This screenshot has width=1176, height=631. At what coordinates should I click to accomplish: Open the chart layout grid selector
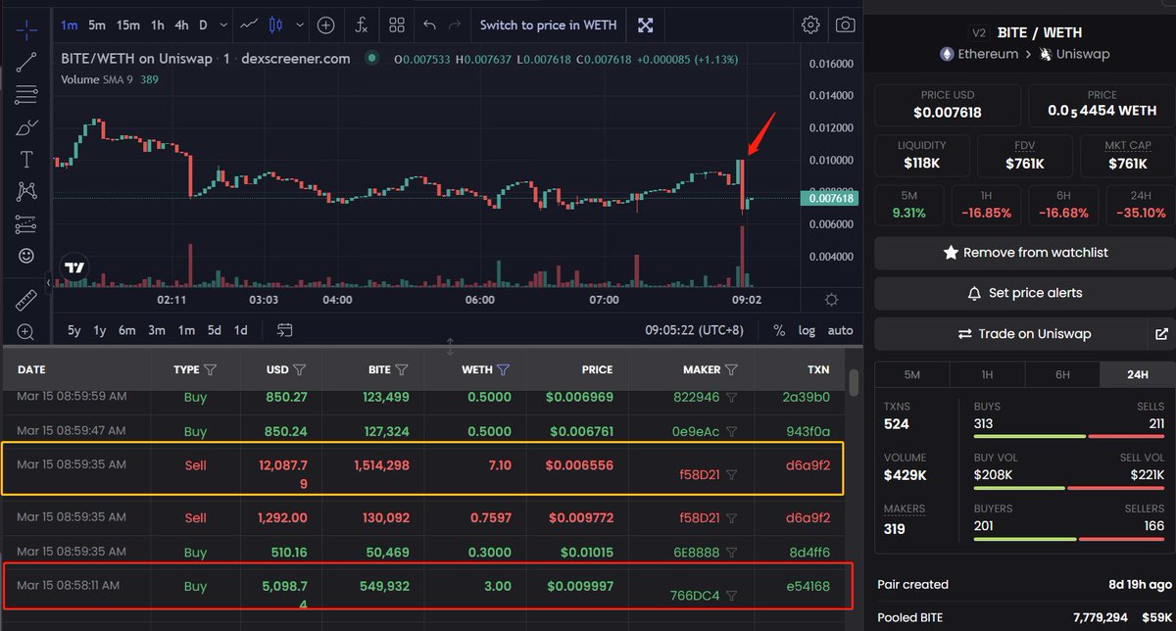pos(397,24)
